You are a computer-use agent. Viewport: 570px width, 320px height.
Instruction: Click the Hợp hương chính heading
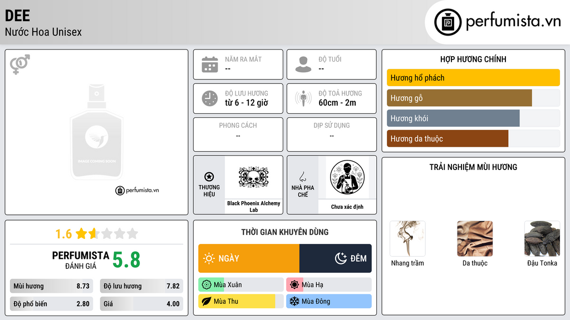click(x=473, y=59)
